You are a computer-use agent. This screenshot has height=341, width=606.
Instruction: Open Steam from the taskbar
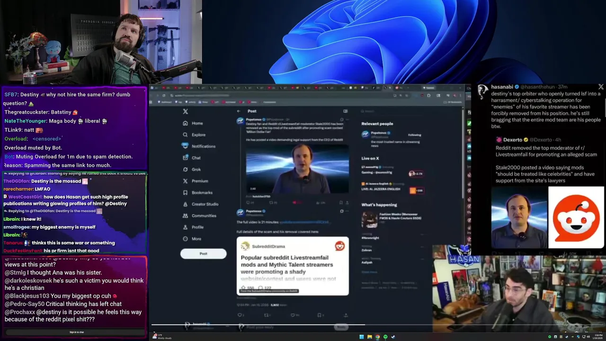pos(393,337)
